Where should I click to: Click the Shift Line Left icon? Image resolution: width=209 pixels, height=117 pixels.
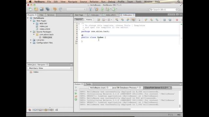pos(164,20)
